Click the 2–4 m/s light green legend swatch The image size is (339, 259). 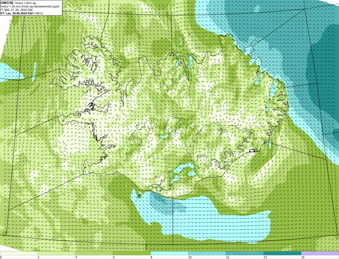(57, 253)
